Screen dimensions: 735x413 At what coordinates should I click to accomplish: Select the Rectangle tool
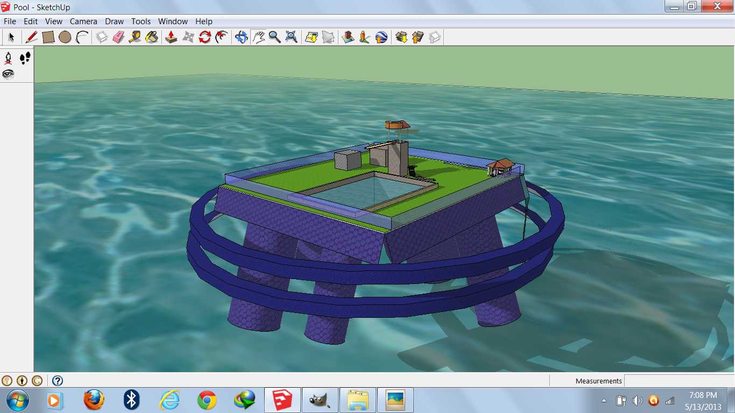click(48, 37)
